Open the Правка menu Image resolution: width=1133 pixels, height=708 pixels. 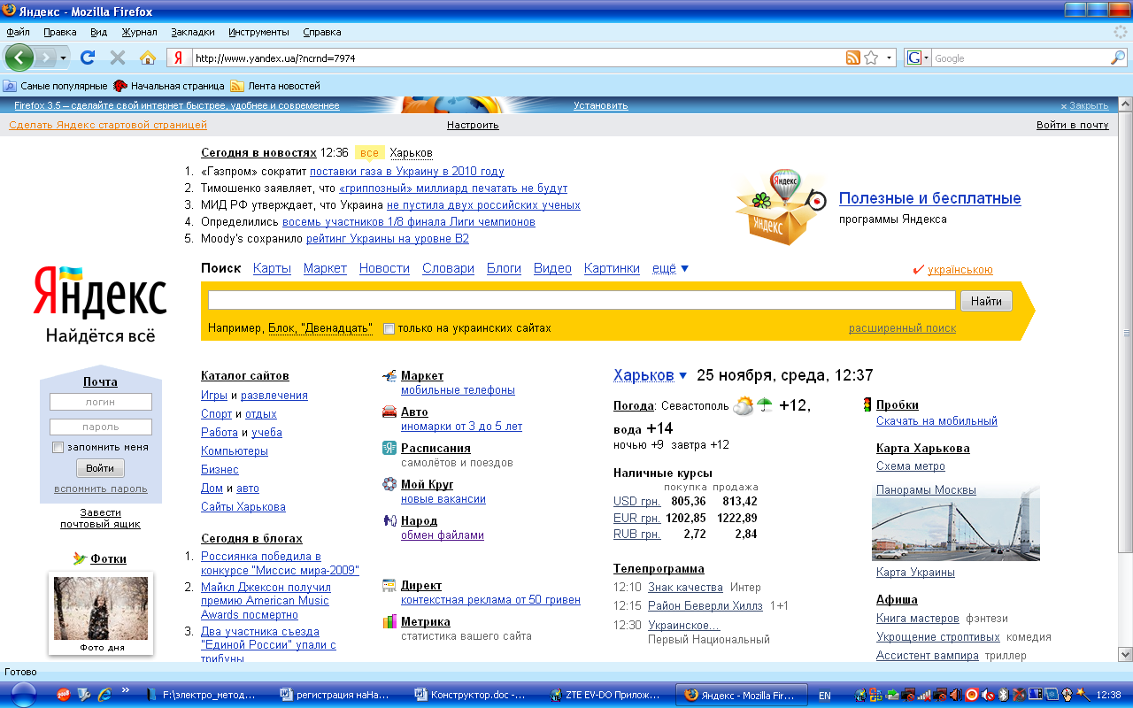59,32
